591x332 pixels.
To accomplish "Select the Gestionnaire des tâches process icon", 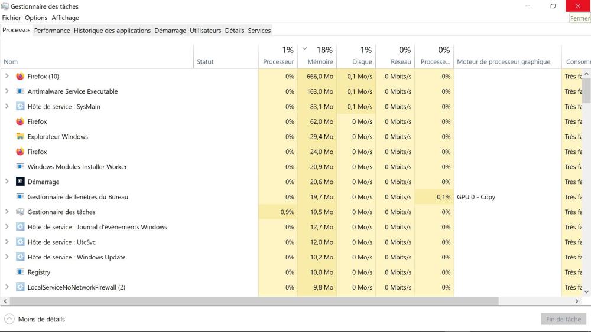I will coord(20,212).
